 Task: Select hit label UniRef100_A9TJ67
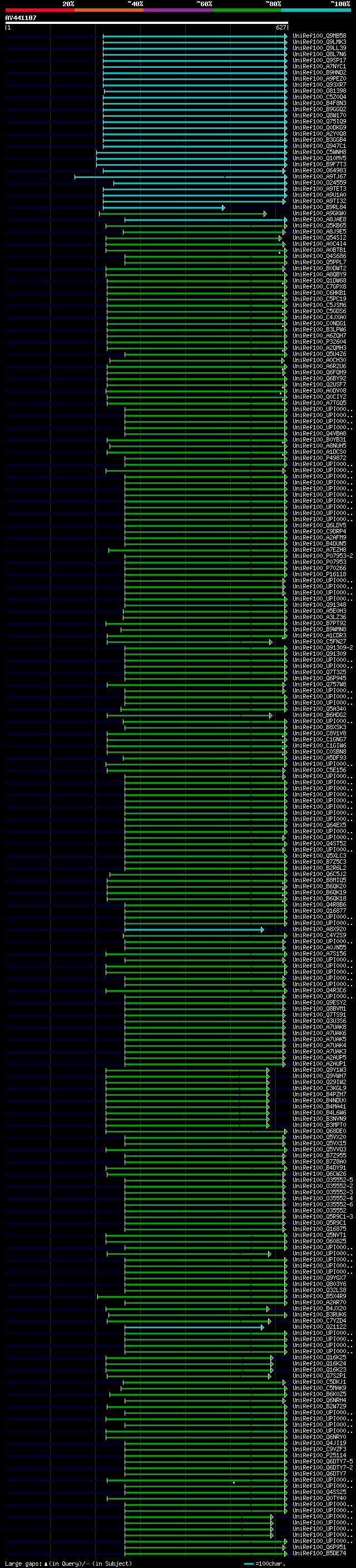319,176
